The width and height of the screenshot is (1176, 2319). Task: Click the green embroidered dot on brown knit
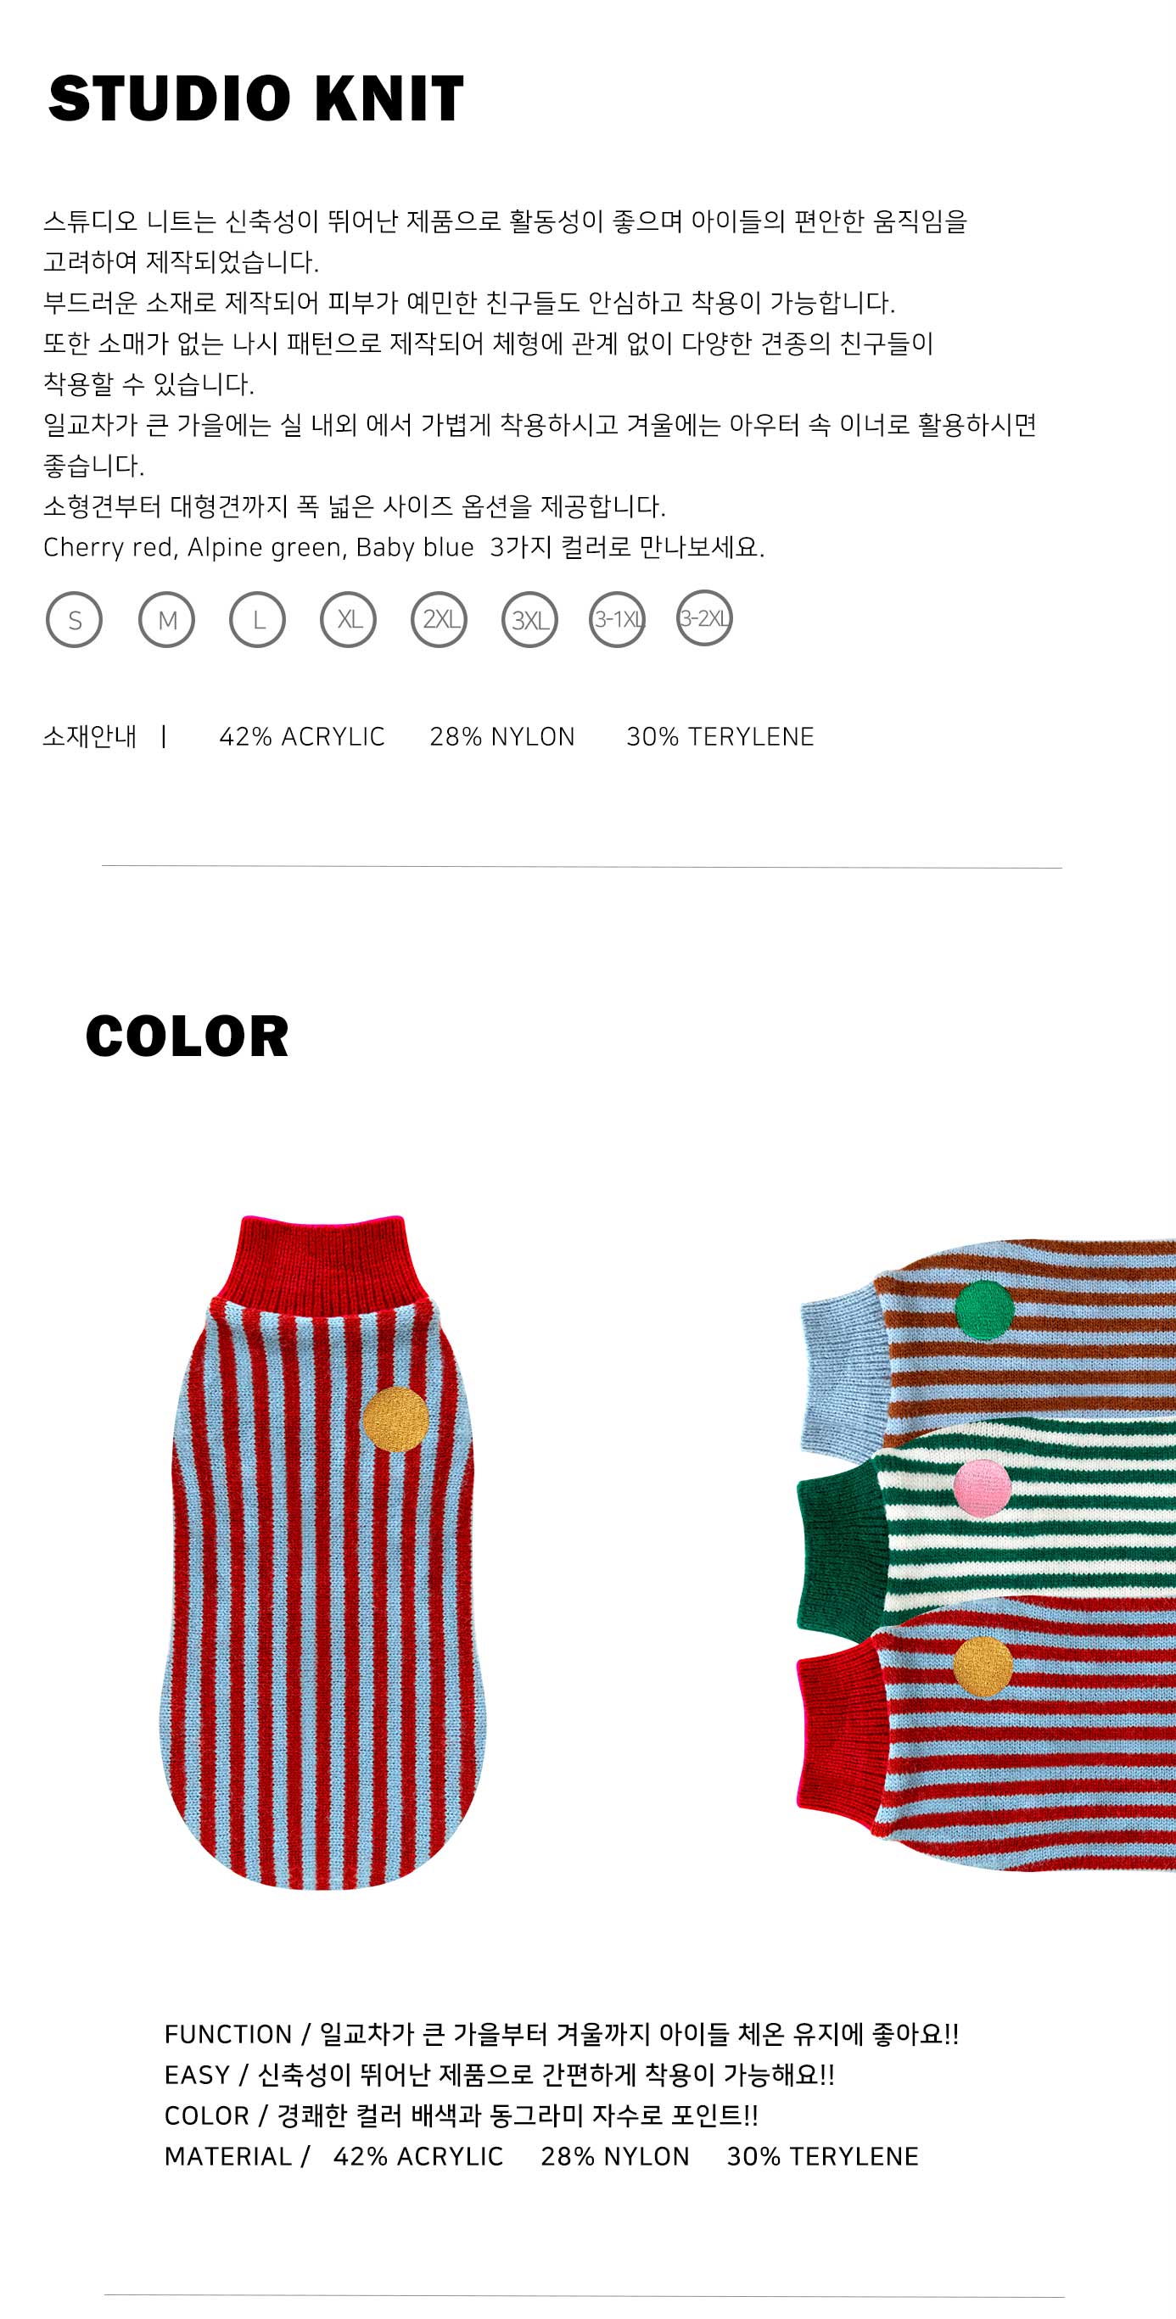pyautogui.click(x=984, y=1310)
